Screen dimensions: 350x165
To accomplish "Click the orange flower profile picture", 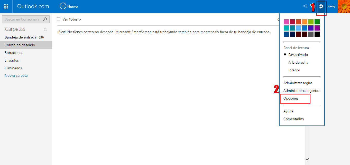I will (x=344, y=6).
